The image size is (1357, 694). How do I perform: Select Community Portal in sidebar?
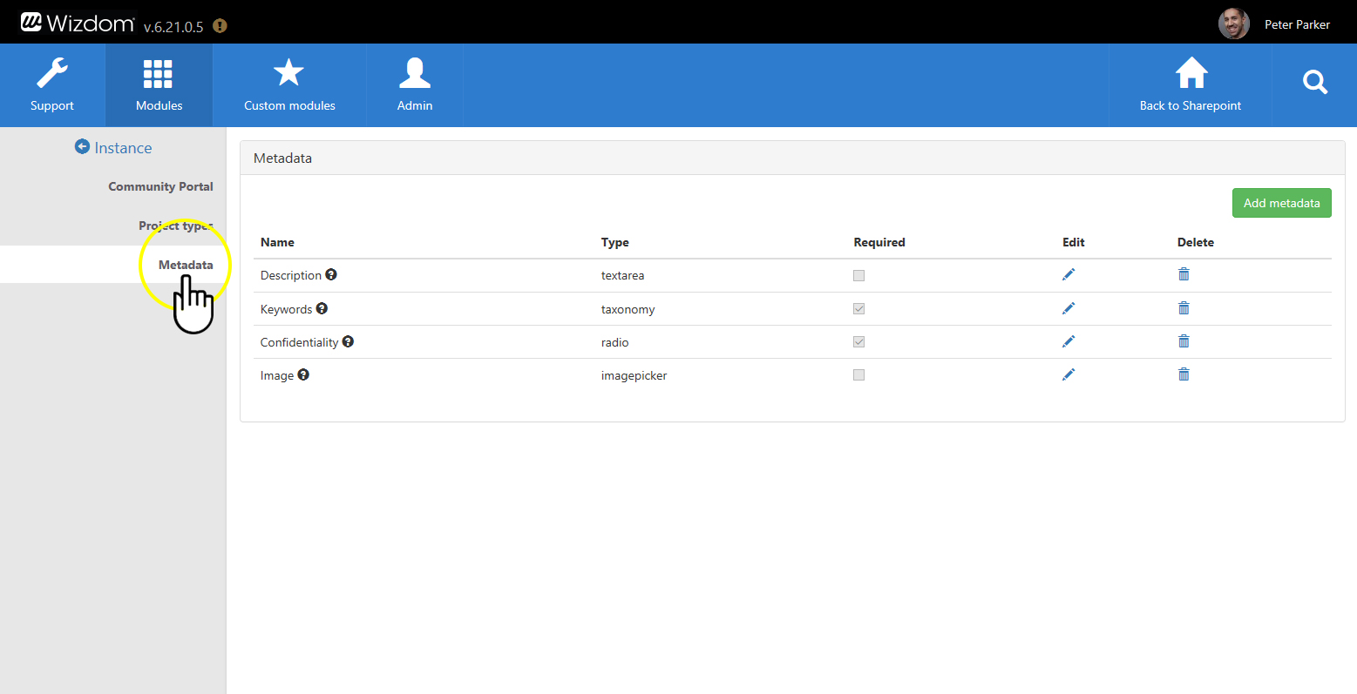point(160,186)
